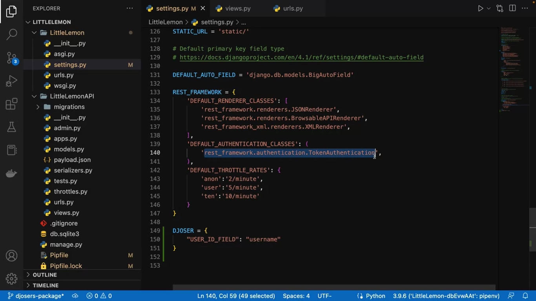Viewport: 536px width, 301px height.
Task: Open the Search view in activity bar
Action: 12,34
